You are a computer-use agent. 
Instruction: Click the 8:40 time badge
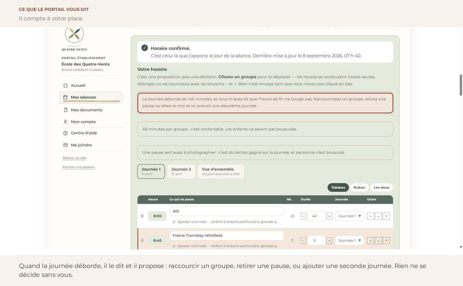[157, 241]
